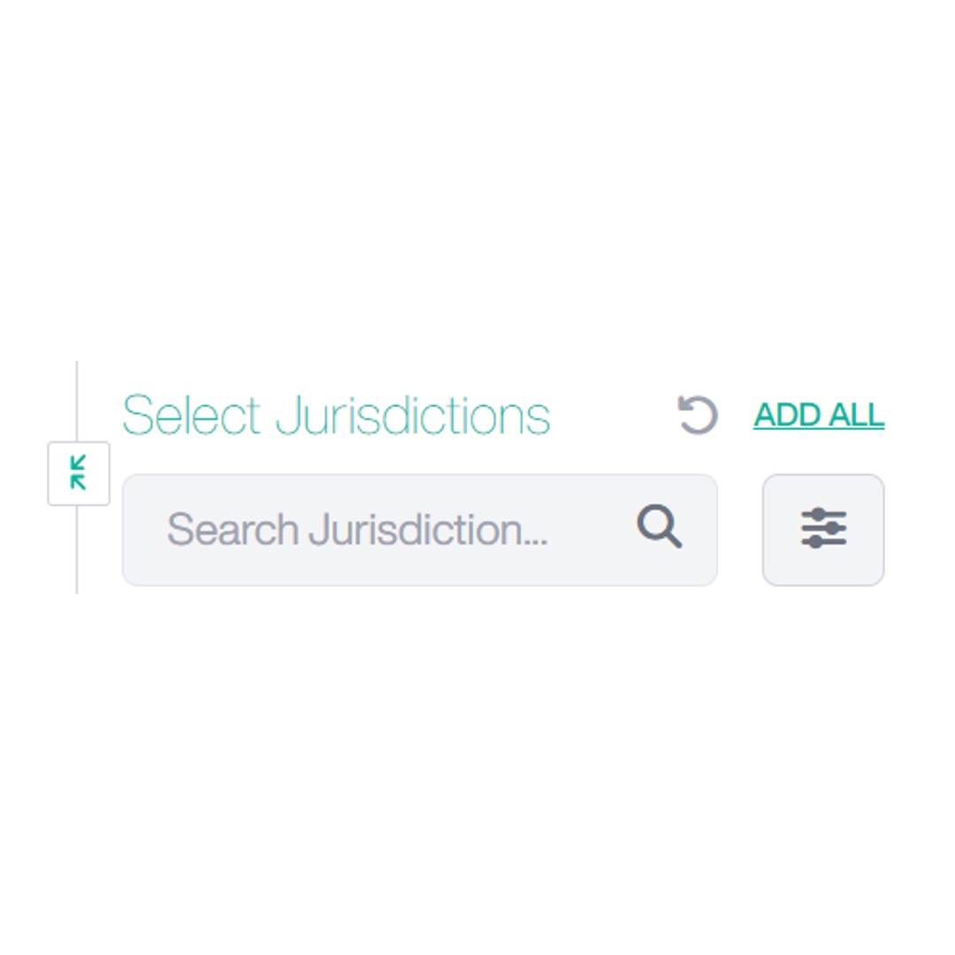
Task: Minimize the jurisdictions sidebar panel
Action: pyautogui.click(x=79, y=473)
